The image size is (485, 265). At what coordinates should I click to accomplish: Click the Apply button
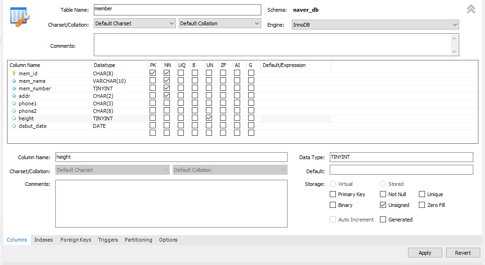pyautogui.click(x=425, y=253)
